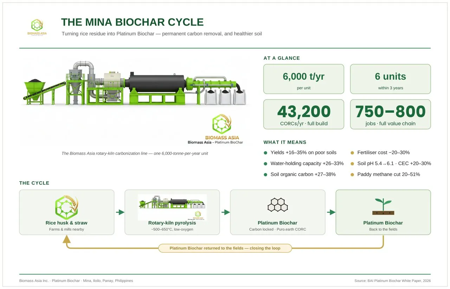
Task: Click the gold bullet beside Fertiliser cost
Action: pyautogui.click(x=352, y=153)
